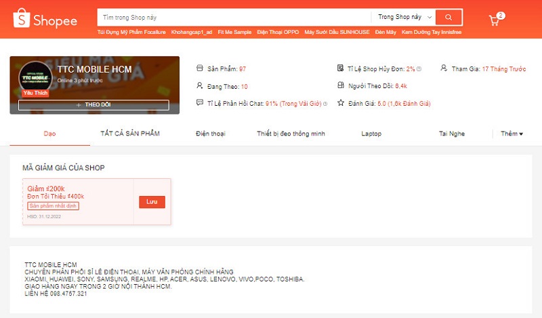Click the help icon beside Tỉ Lệ Shop Hủy Đơn

tap(419, 69)
